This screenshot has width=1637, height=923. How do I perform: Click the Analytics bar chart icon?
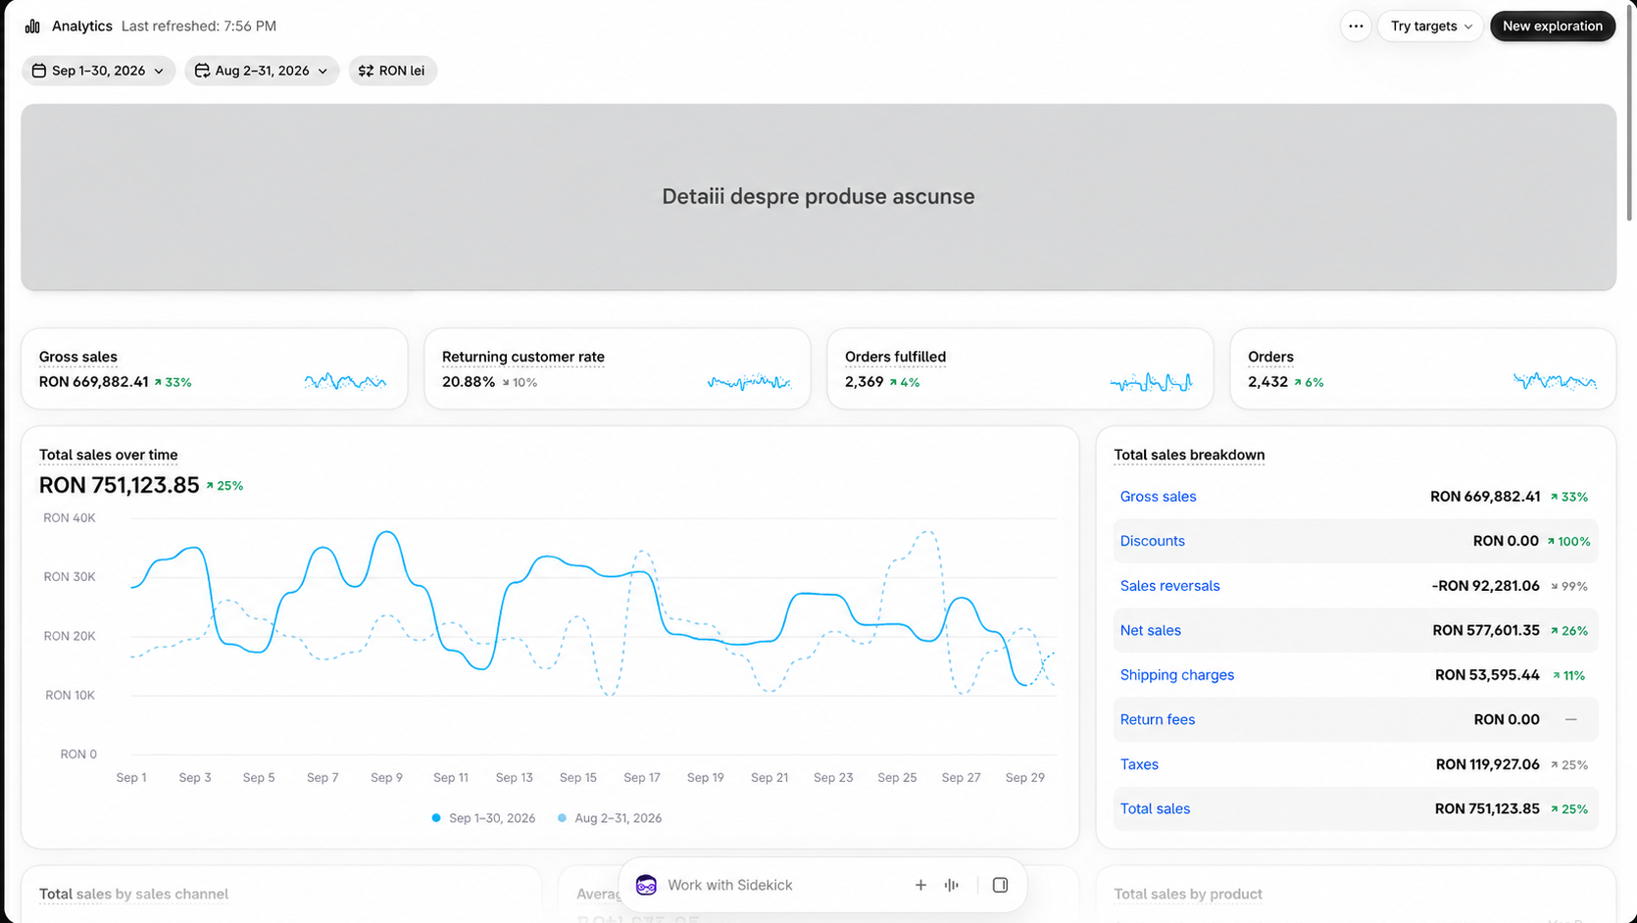point(32,26)
